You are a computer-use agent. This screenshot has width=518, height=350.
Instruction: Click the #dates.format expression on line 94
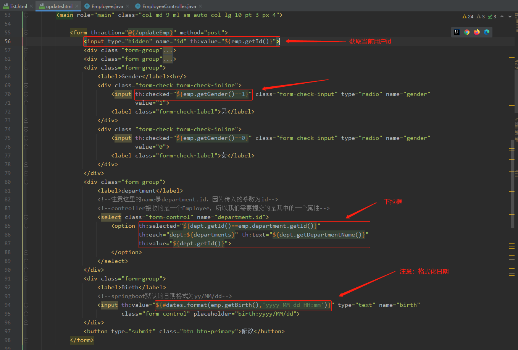click(243, 305)
